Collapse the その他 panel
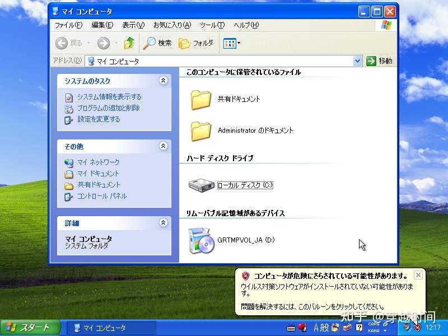448x336 pixels. pyautogui.click(x=163, y=146)
